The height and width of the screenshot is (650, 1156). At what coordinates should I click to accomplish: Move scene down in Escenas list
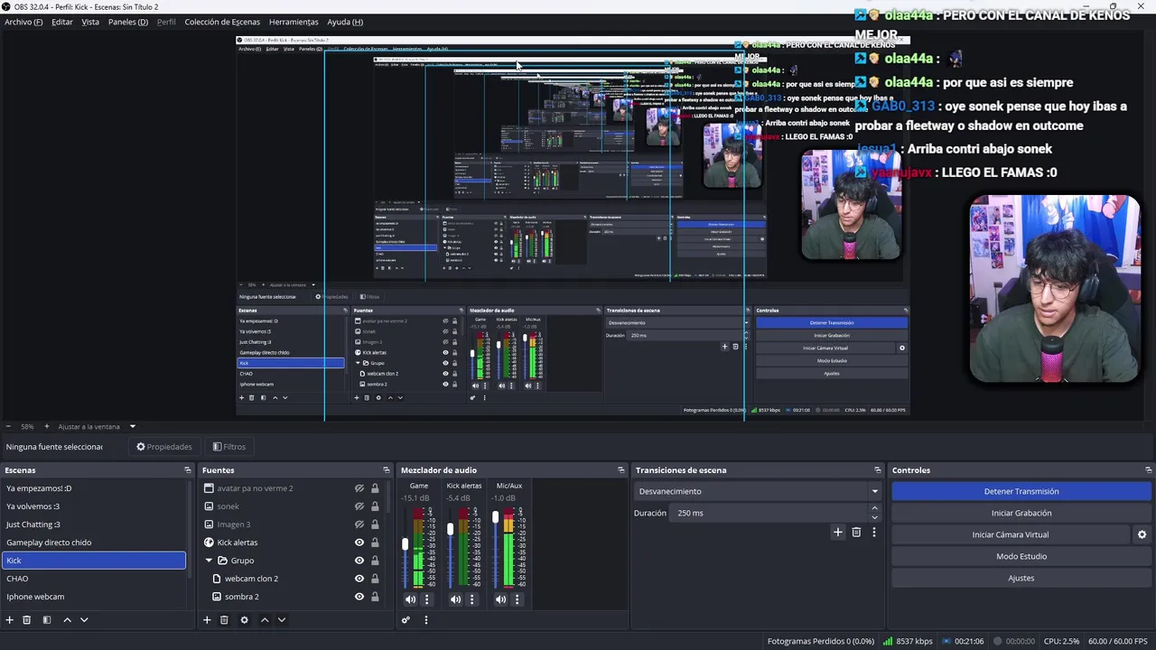coord(84,620)
